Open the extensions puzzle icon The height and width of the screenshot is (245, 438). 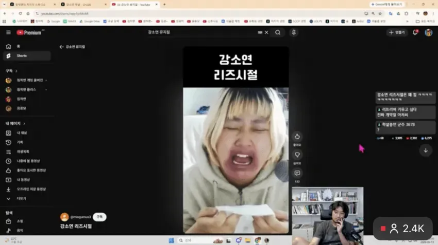pos(407,13)
